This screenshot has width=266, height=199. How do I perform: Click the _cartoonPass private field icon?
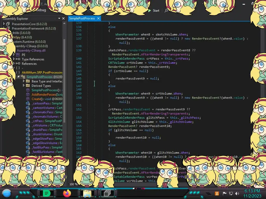point(28,103)
